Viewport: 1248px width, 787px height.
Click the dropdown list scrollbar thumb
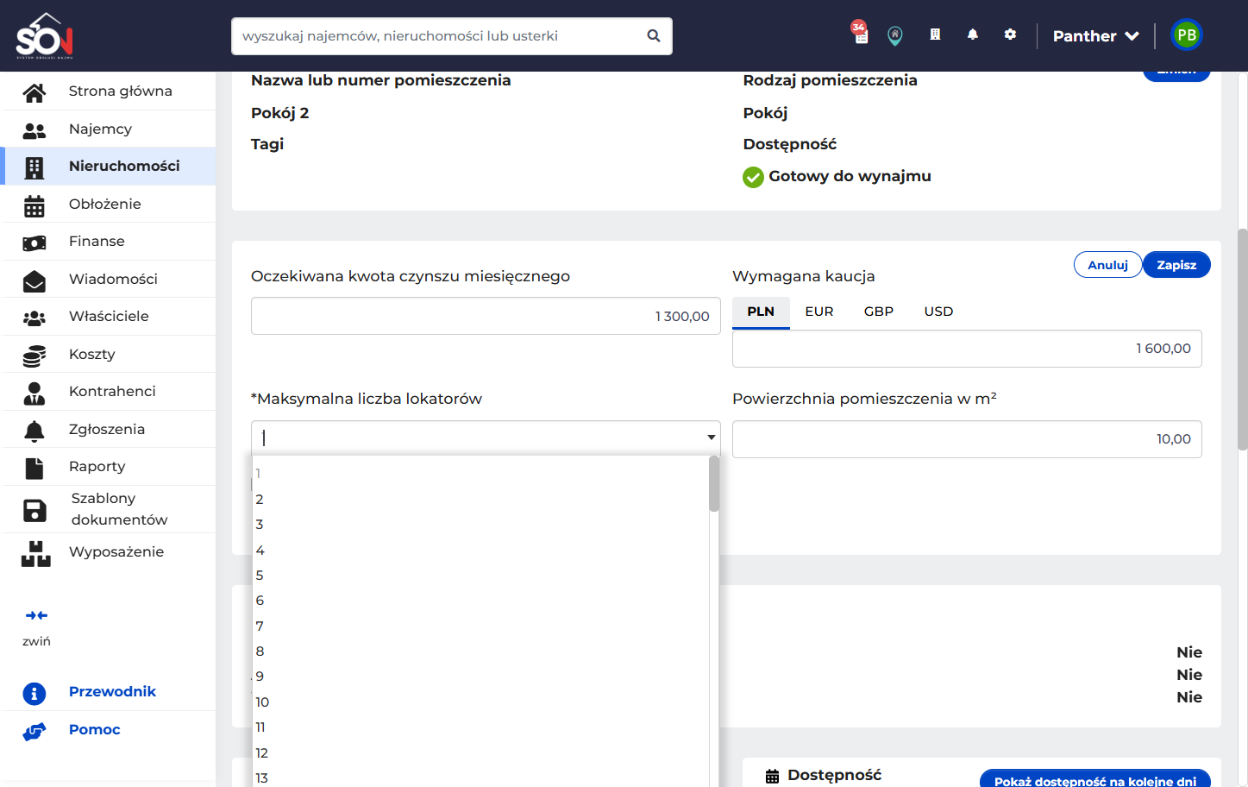coord(714,484)
